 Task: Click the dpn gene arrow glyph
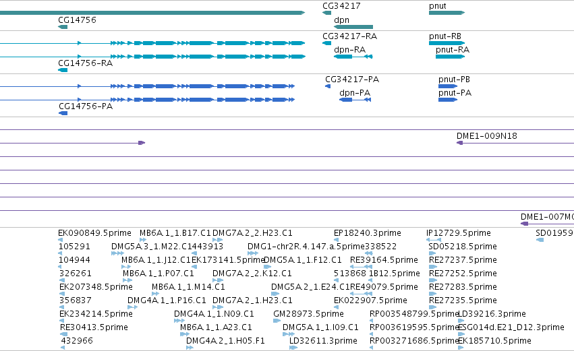[x=353, y=27]
